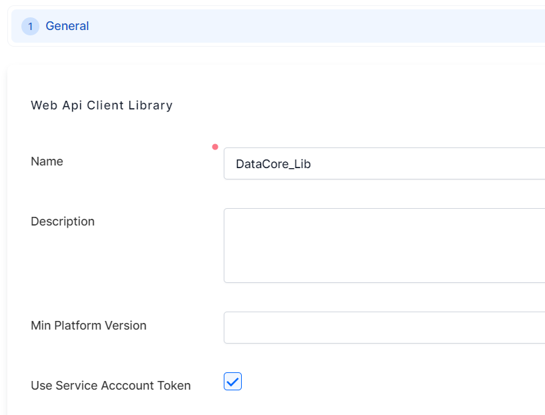Image resolution: width=545 pixels, height=415 pixels.
Task: Click the Min Platform Version label
Action: point(88,326)
